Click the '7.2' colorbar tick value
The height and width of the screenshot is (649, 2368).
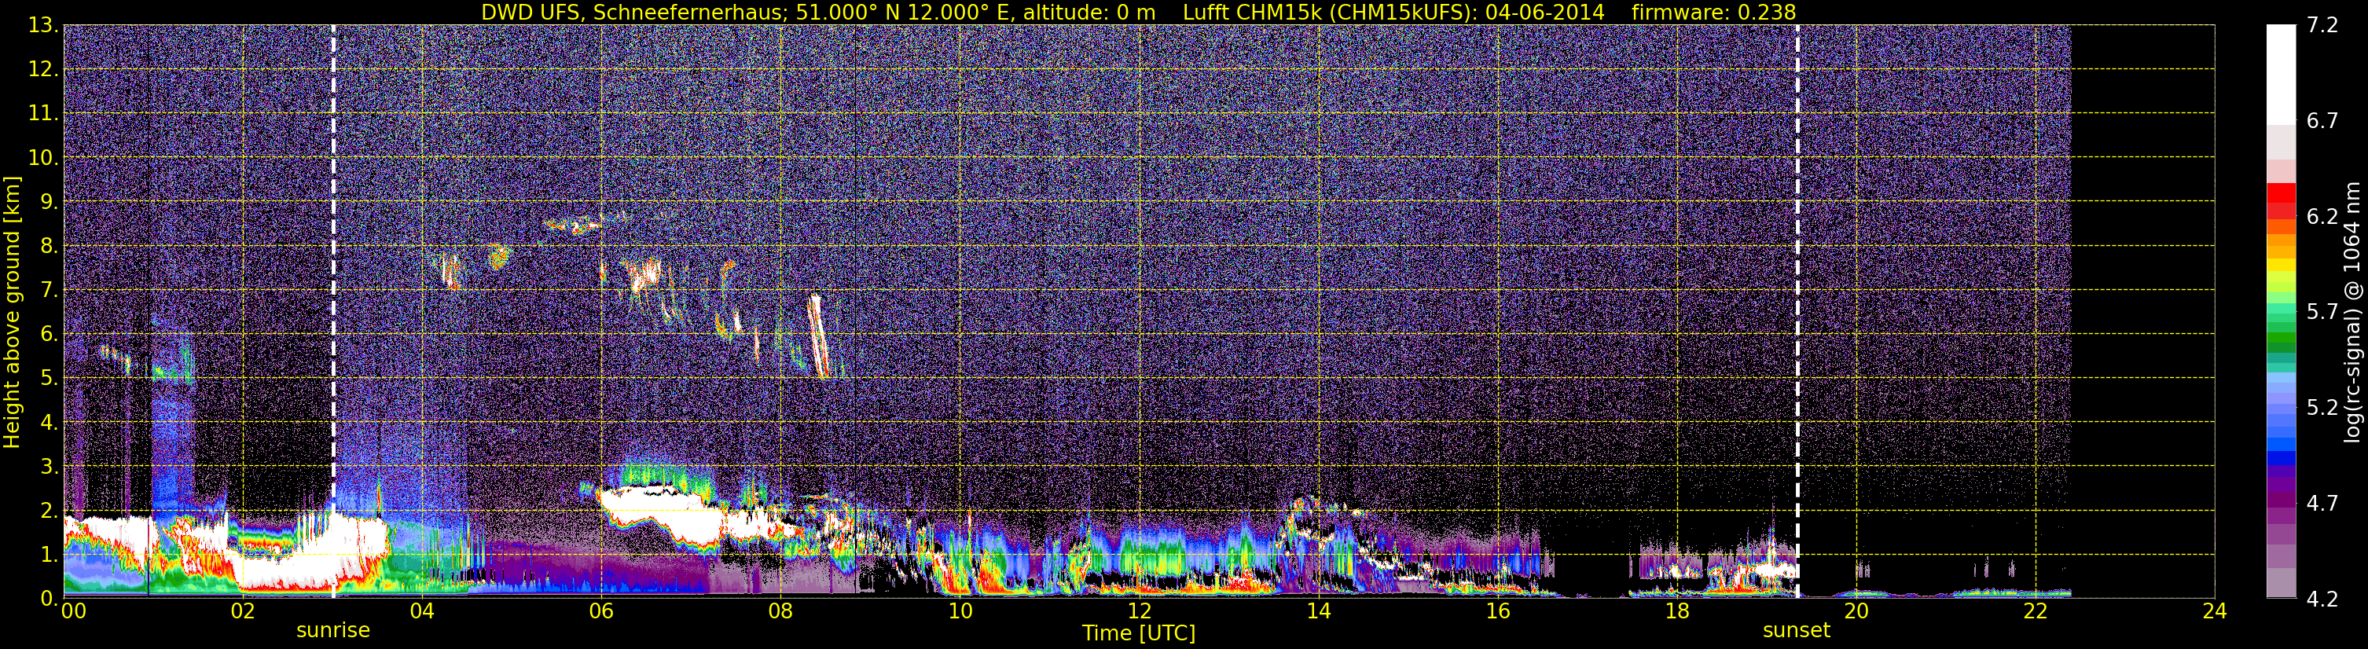[2323, 26]
